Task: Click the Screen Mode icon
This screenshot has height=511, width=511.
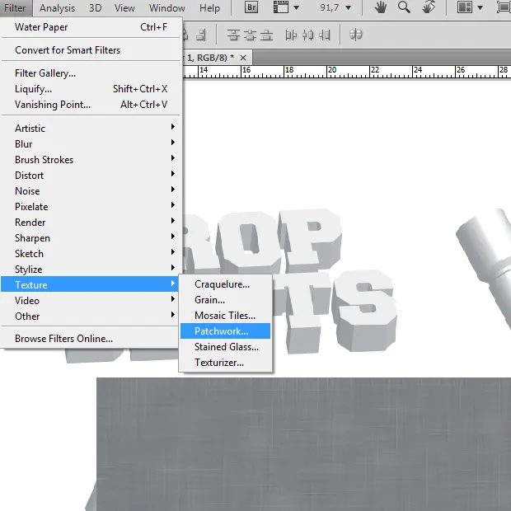Action: (x=504, y=8)
